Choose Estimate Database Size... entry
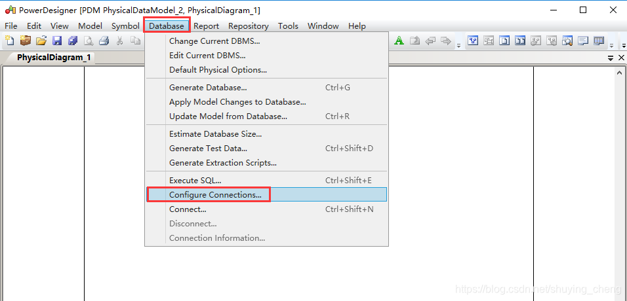 [266, 134]
